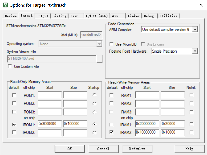Viewport: 207px width, 155px height.
Task: Select the Target tab
Action: (27, 16)
